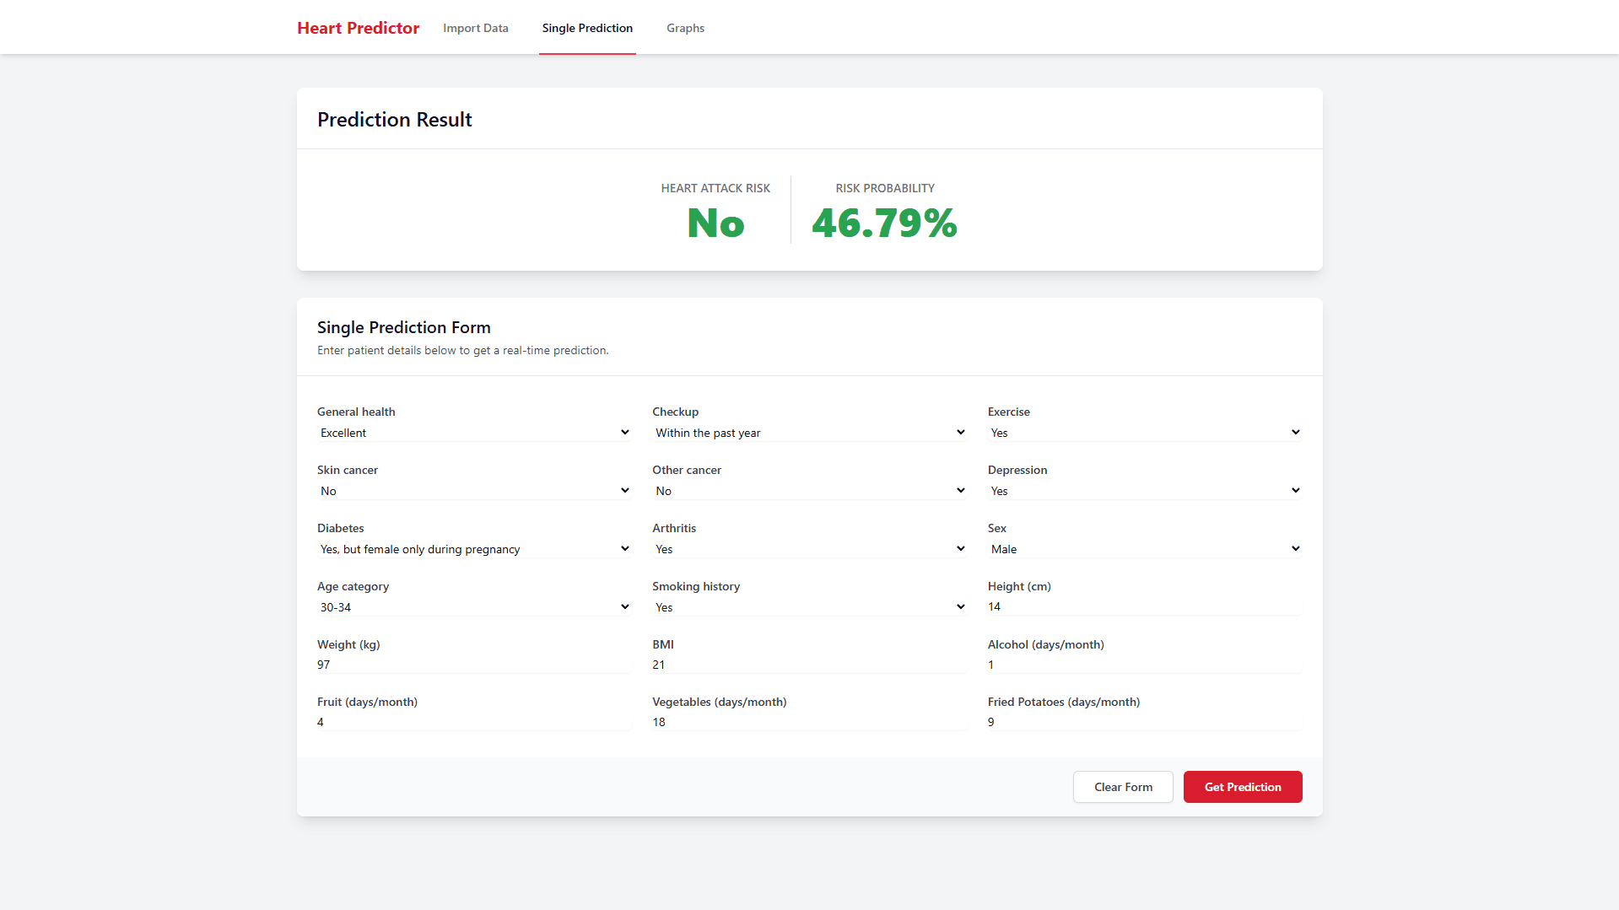Focus the Height (cm) input field
Viewport: 1619px width, 910px height.
click(1145, 606)
